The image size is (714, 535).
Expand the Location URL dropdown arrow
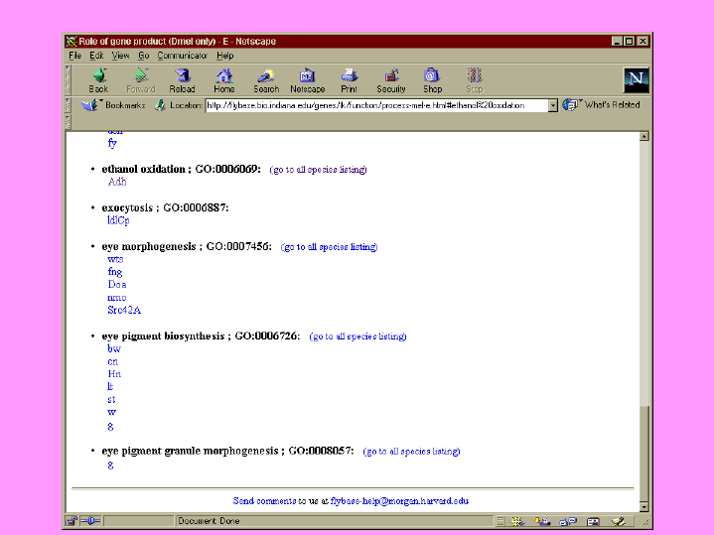coord(553,105)
